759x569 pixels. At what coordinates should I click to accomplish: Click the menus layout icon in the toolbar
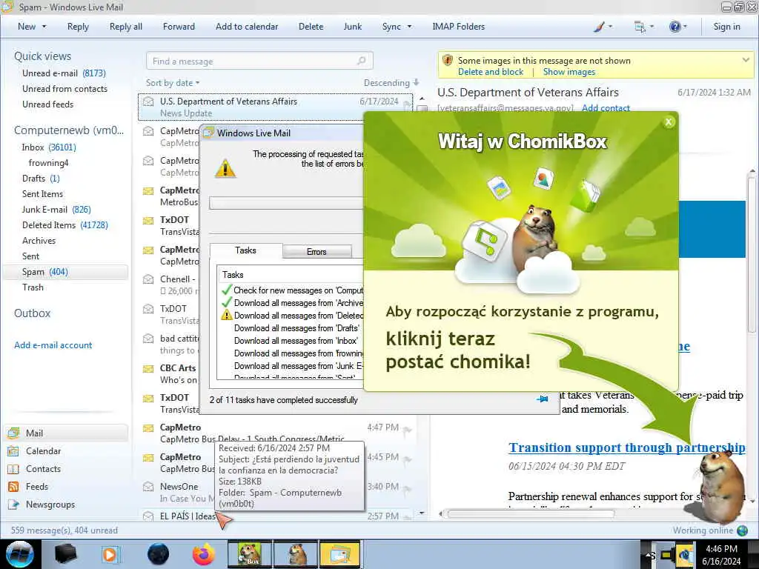point(640,27)
